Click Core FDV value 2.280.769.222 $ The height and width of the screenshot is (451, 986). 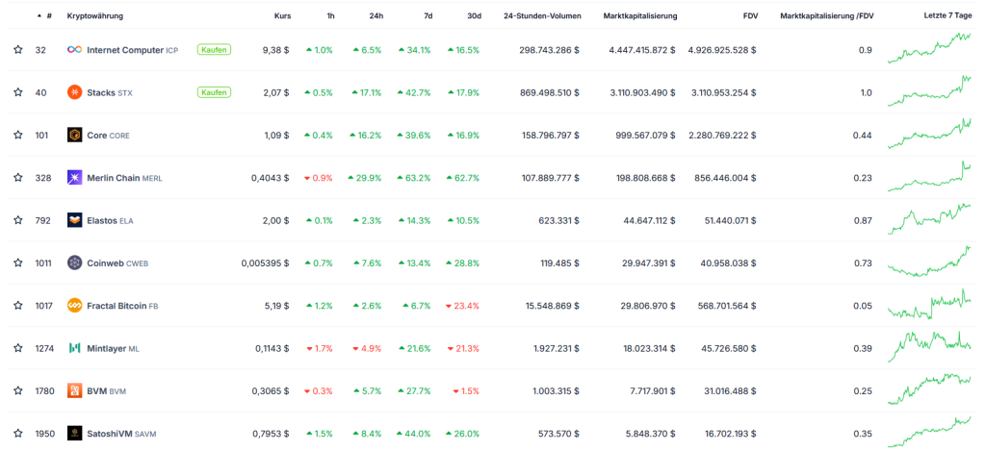click(722, 135)
